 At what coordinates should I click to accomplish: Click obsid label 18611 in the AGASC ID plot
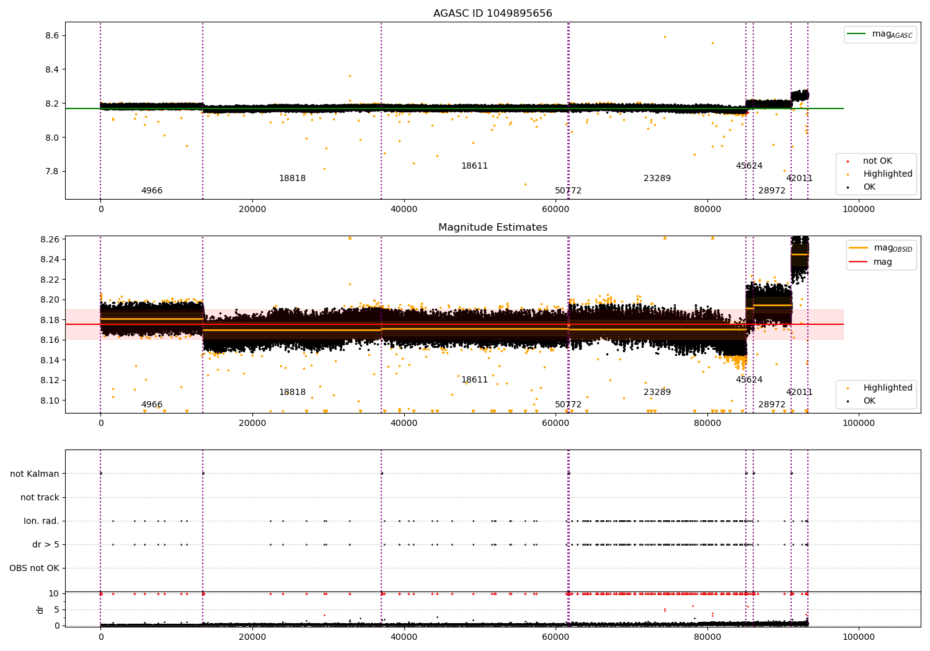click(474, 166)
